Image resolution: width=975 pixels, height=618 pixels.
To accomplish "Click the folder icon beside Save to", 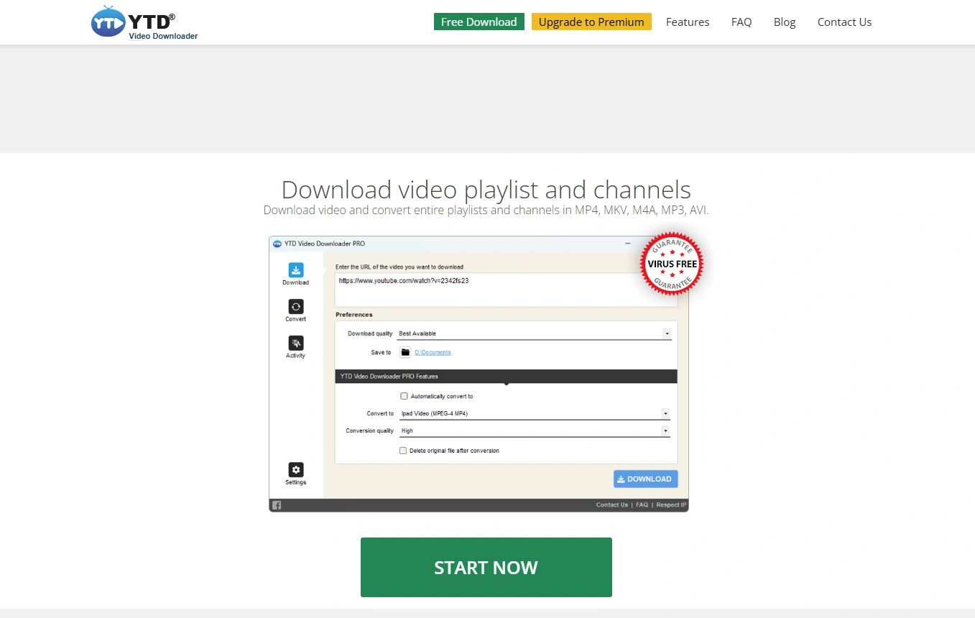I will point(405,352).
